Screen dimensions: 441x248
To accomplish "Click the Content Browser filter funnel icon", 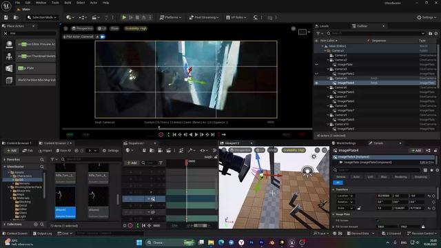I will (52, 159).
